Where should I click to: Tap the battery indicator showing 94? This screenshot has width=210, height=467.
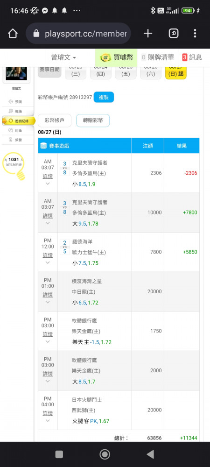point(188,11)
